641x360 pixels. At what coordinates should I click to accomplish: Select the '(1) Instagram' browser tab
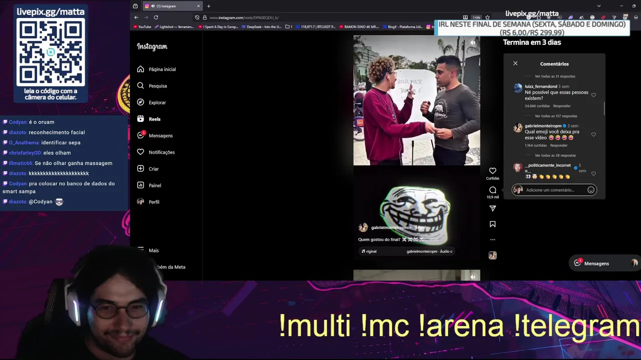coord(172,6)
